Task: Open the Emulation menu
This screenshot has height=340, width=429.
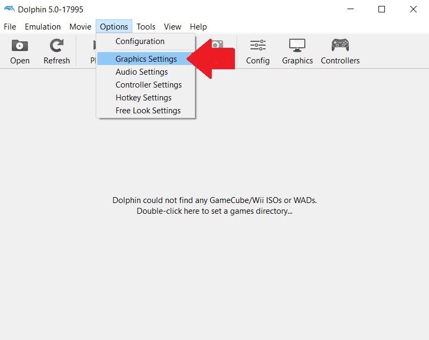Action: 42,26
